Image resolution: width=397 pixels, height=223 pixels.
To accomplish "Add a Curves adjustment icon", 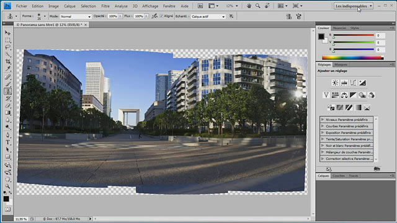I will point(353,82).
